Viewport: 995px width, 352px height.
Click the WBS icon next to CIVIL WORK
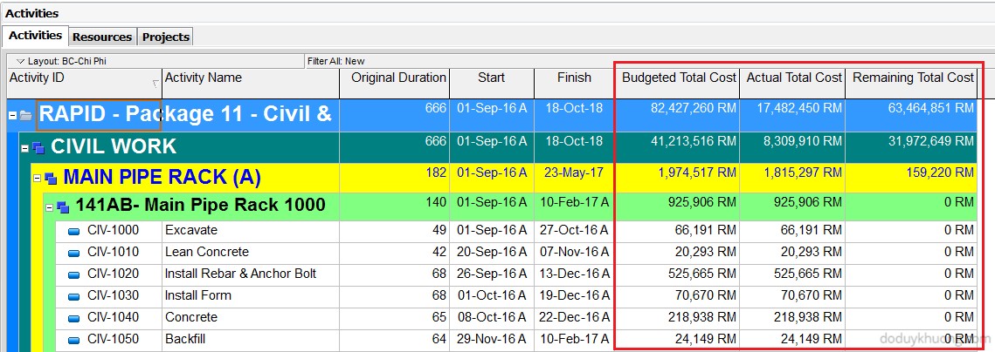click(x=38, y=147)
